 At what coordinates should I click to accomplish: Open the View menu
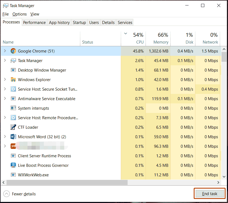[35, 14]
